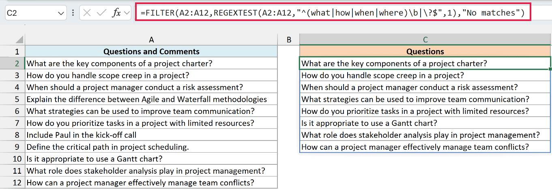Select row 9 header
The width and height of the screenshot is (552, 189).
pos(13,147)
